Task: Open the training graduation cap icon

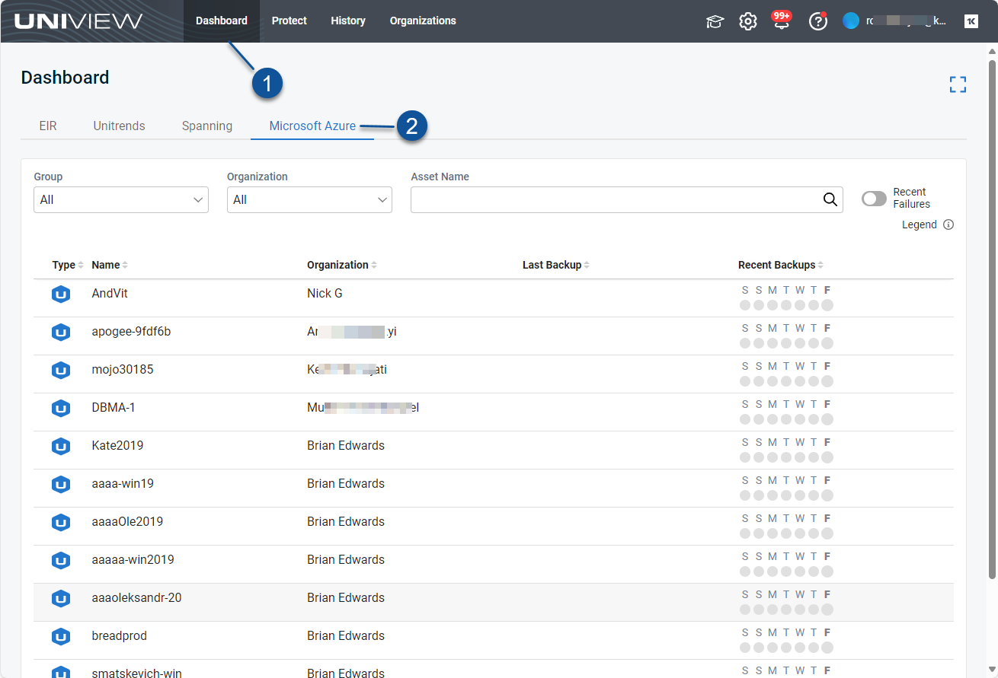Action: (x=715, y=21)
